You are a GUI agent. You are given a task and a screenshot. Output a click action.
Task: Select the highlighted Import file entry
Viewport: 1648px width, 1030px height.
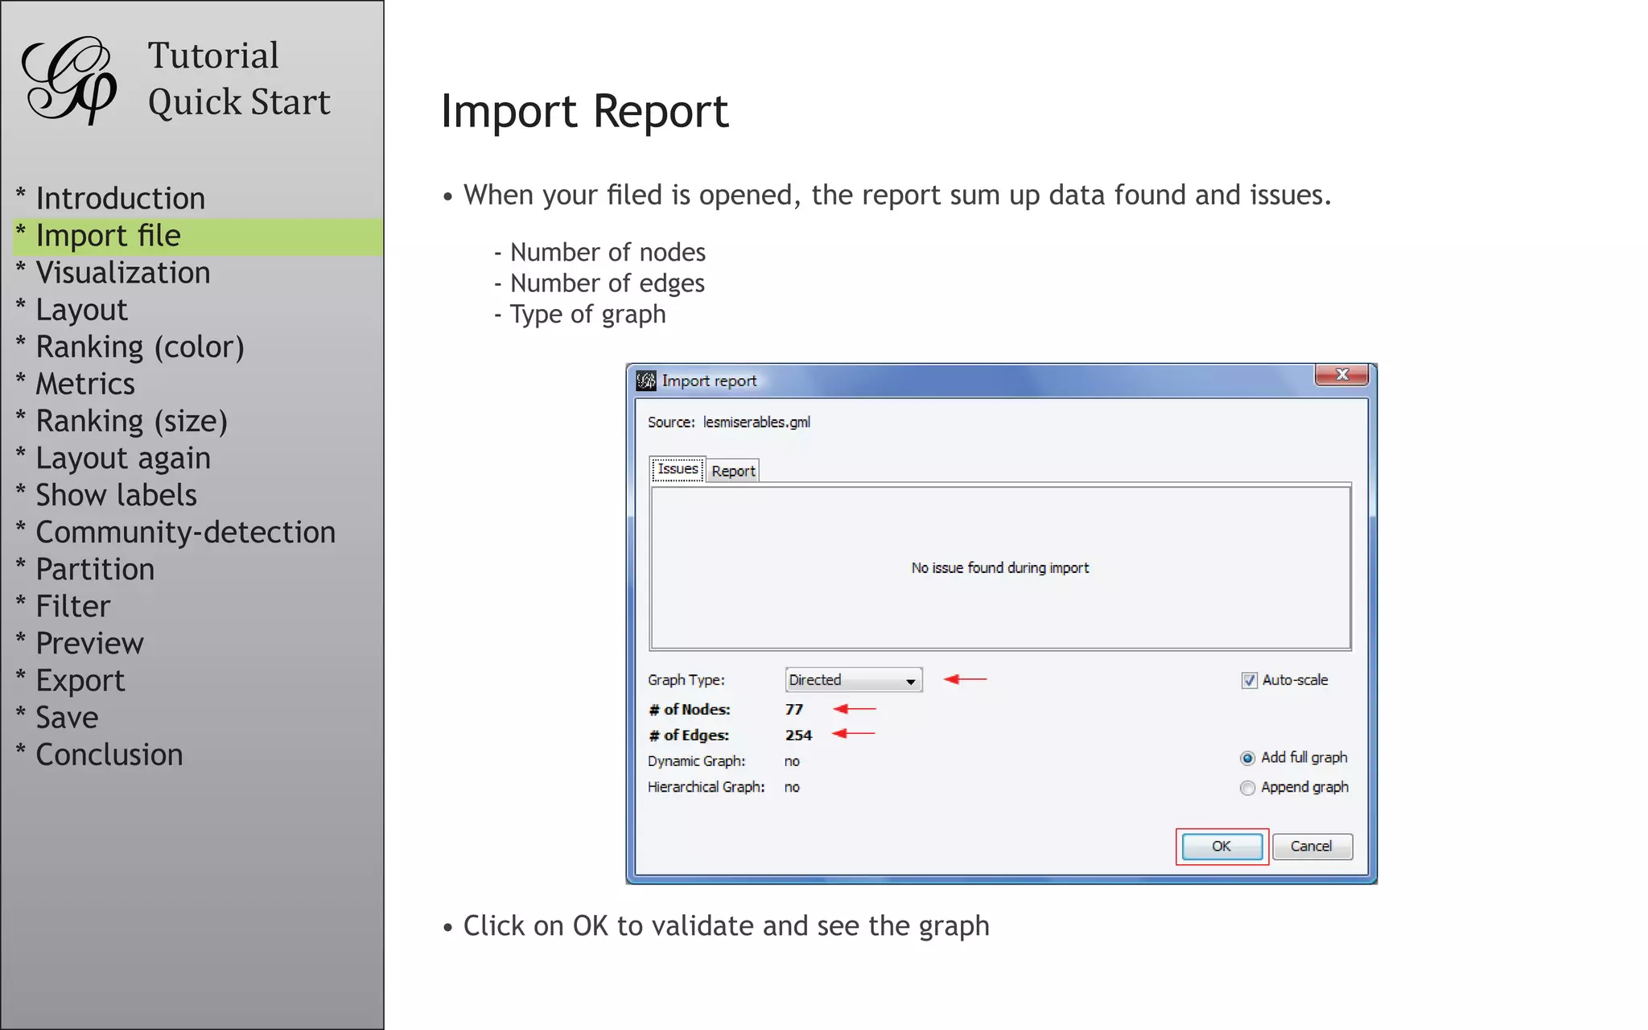click(x=109, y=237)
